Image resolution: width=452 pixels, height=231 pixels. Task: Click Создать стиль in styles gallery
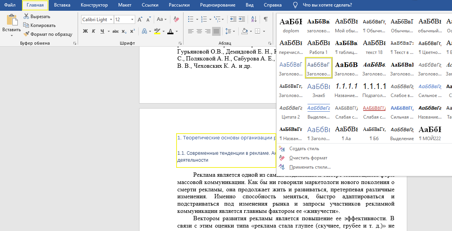coord(304,149)
